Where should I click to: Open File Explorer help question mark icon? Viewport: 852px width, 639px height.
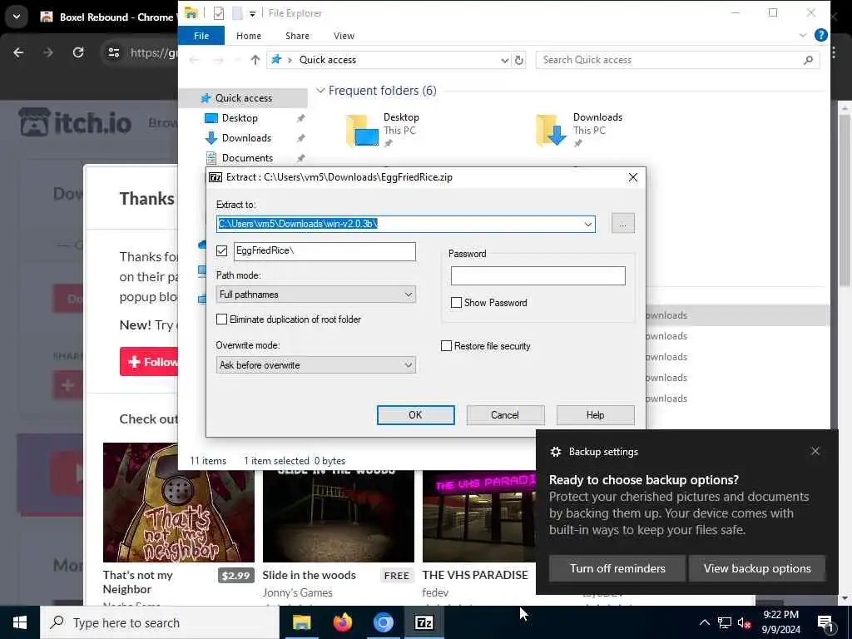(821, 35)
